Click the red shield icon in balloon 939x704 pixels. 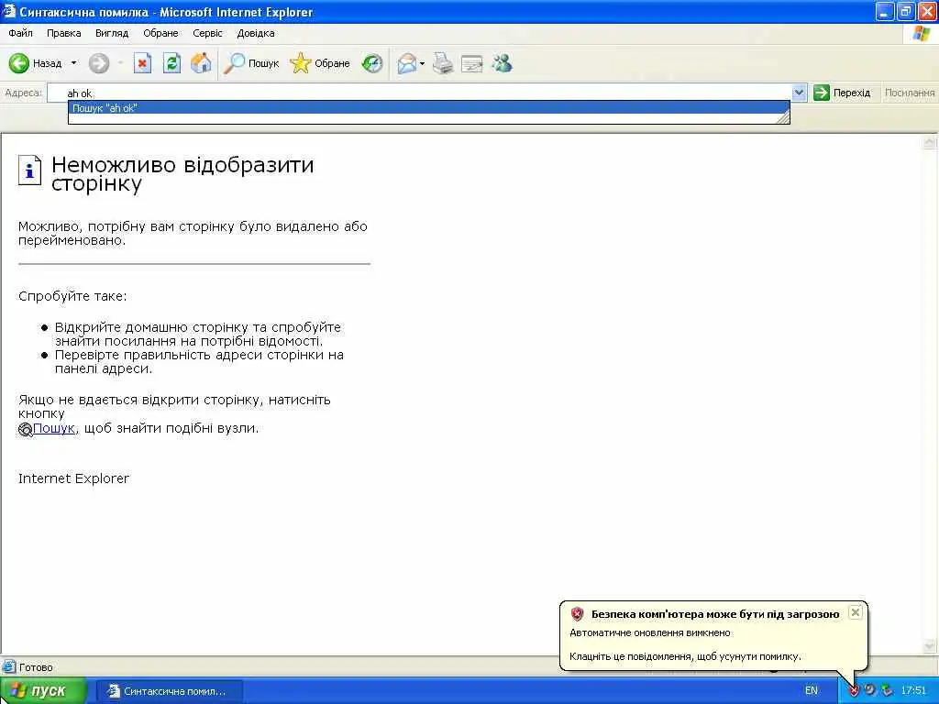[x=577, y=613]
